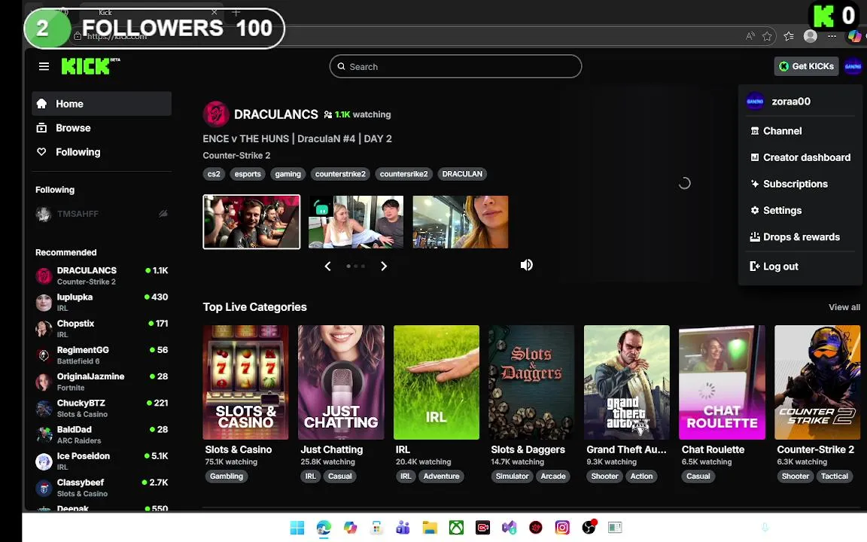Select the counterstrike2 tag

pyautogui.click(x=340, y=174)
